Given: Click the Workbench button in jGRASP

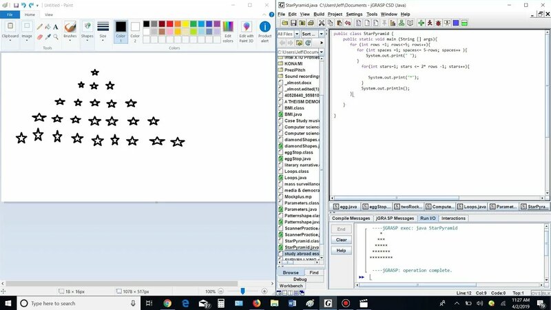Looking at the screenshot, I should tap(291, 286).
